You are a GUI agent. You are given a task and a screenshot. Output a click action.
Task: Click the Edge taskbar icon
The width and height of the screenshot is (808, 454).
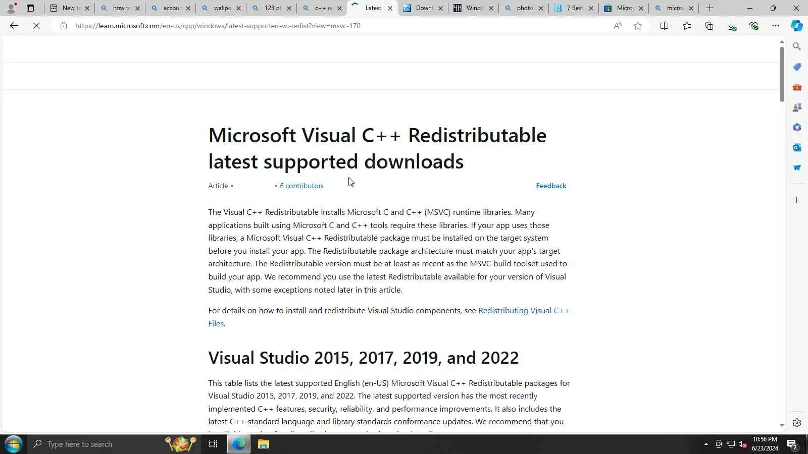click(238, 444)
